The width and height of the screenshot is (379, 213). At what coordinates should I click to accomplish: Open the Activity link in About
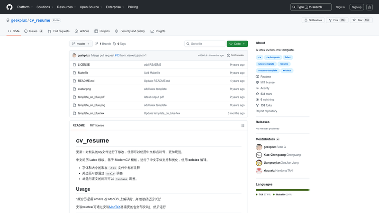(262, 88)
